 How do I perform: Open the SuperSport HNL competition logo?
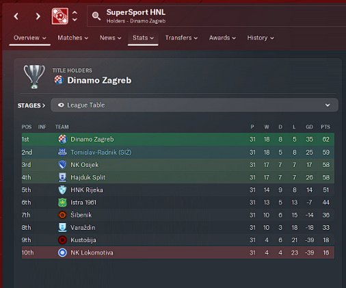60,16
